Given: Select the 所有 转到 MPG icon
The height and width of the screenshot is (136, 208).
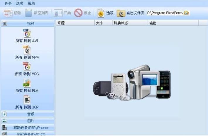Looking at the screenshot, I should click(x=27, y=67).
